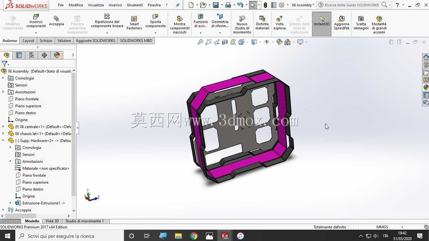Expand manager tabs right chevron

pos(73,55)
